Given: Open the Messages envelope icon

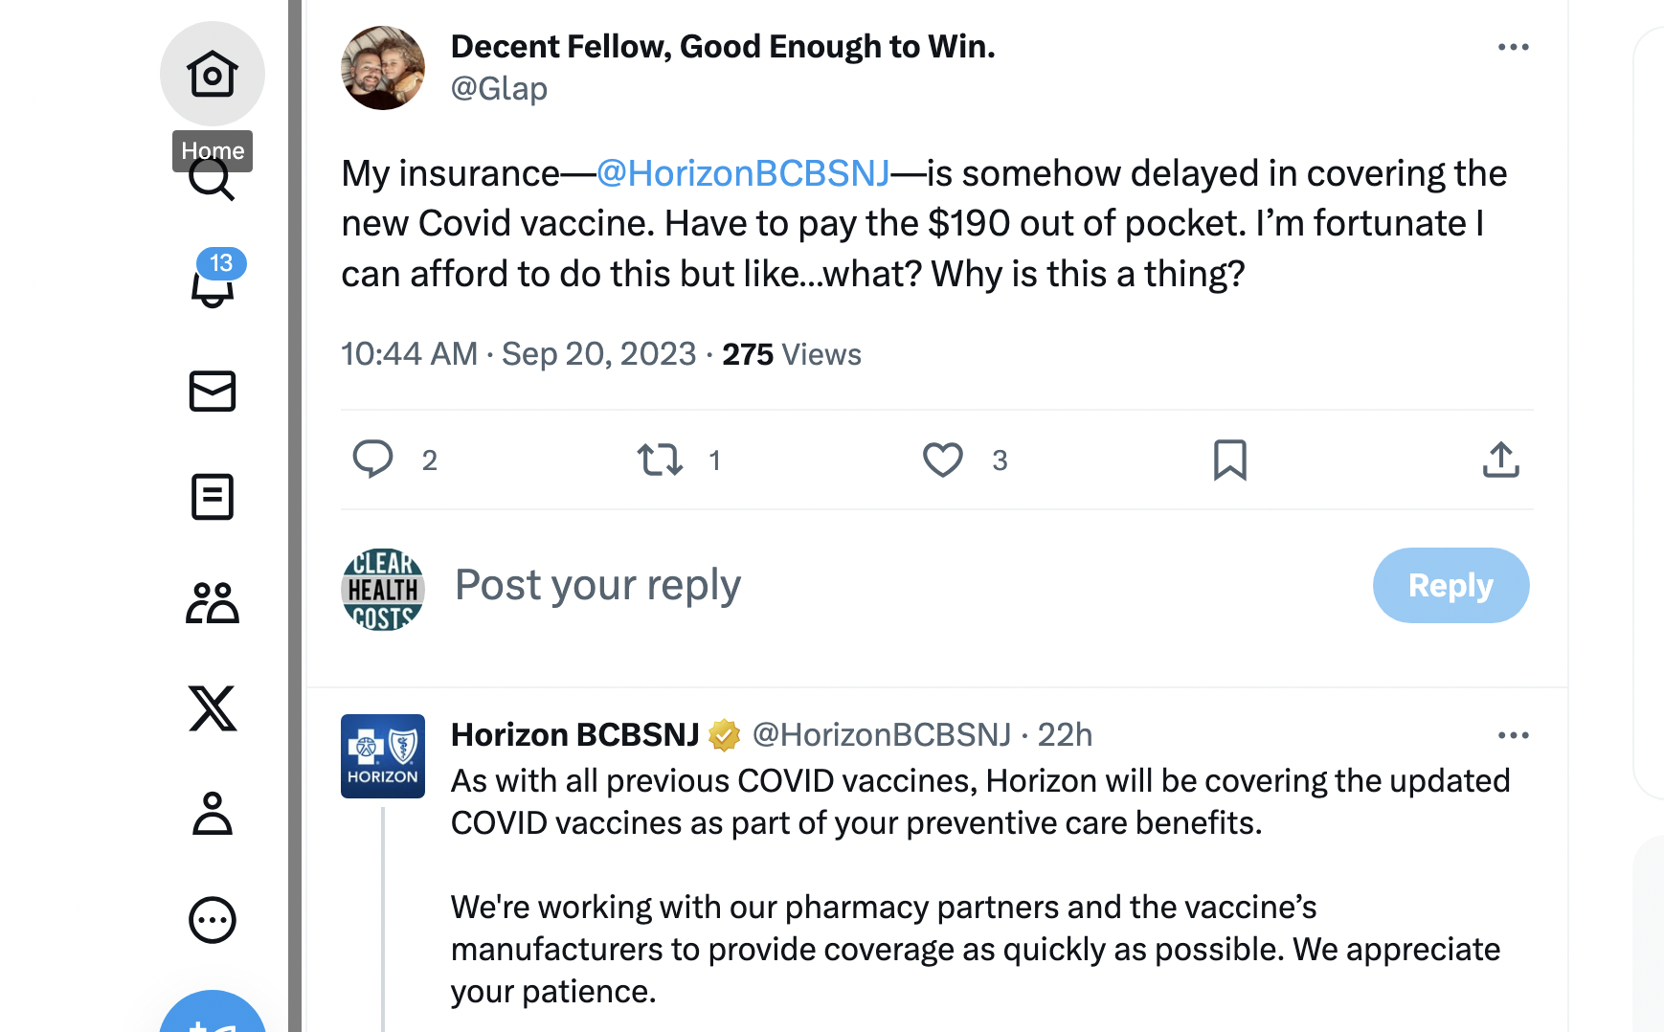Looking at the screenshot, I should point(213,391).
